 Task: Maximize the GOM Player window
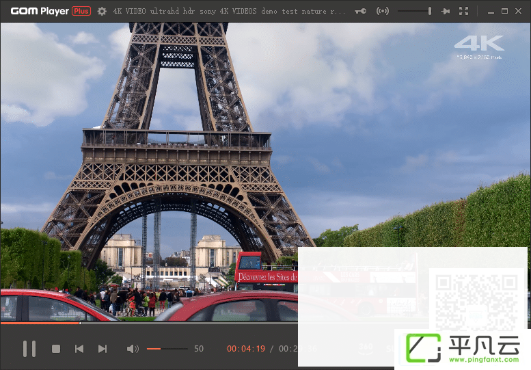click(x=504, y=11)
